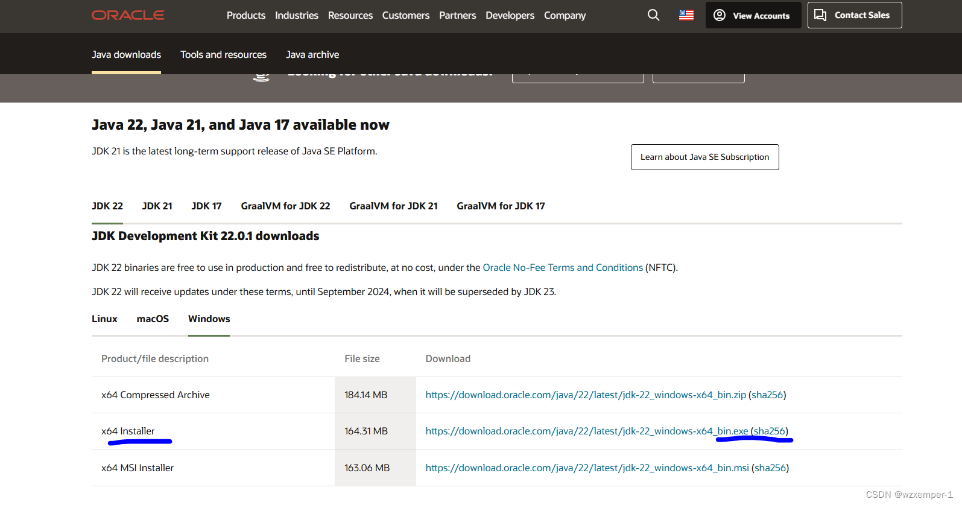This screenshot has width=962, height=505.
Task: Click the 164.31 MB file size
Action: coord(366,431)
